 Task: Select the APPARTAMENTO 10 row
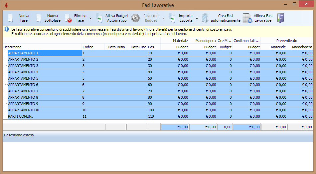tap(160, 110)
